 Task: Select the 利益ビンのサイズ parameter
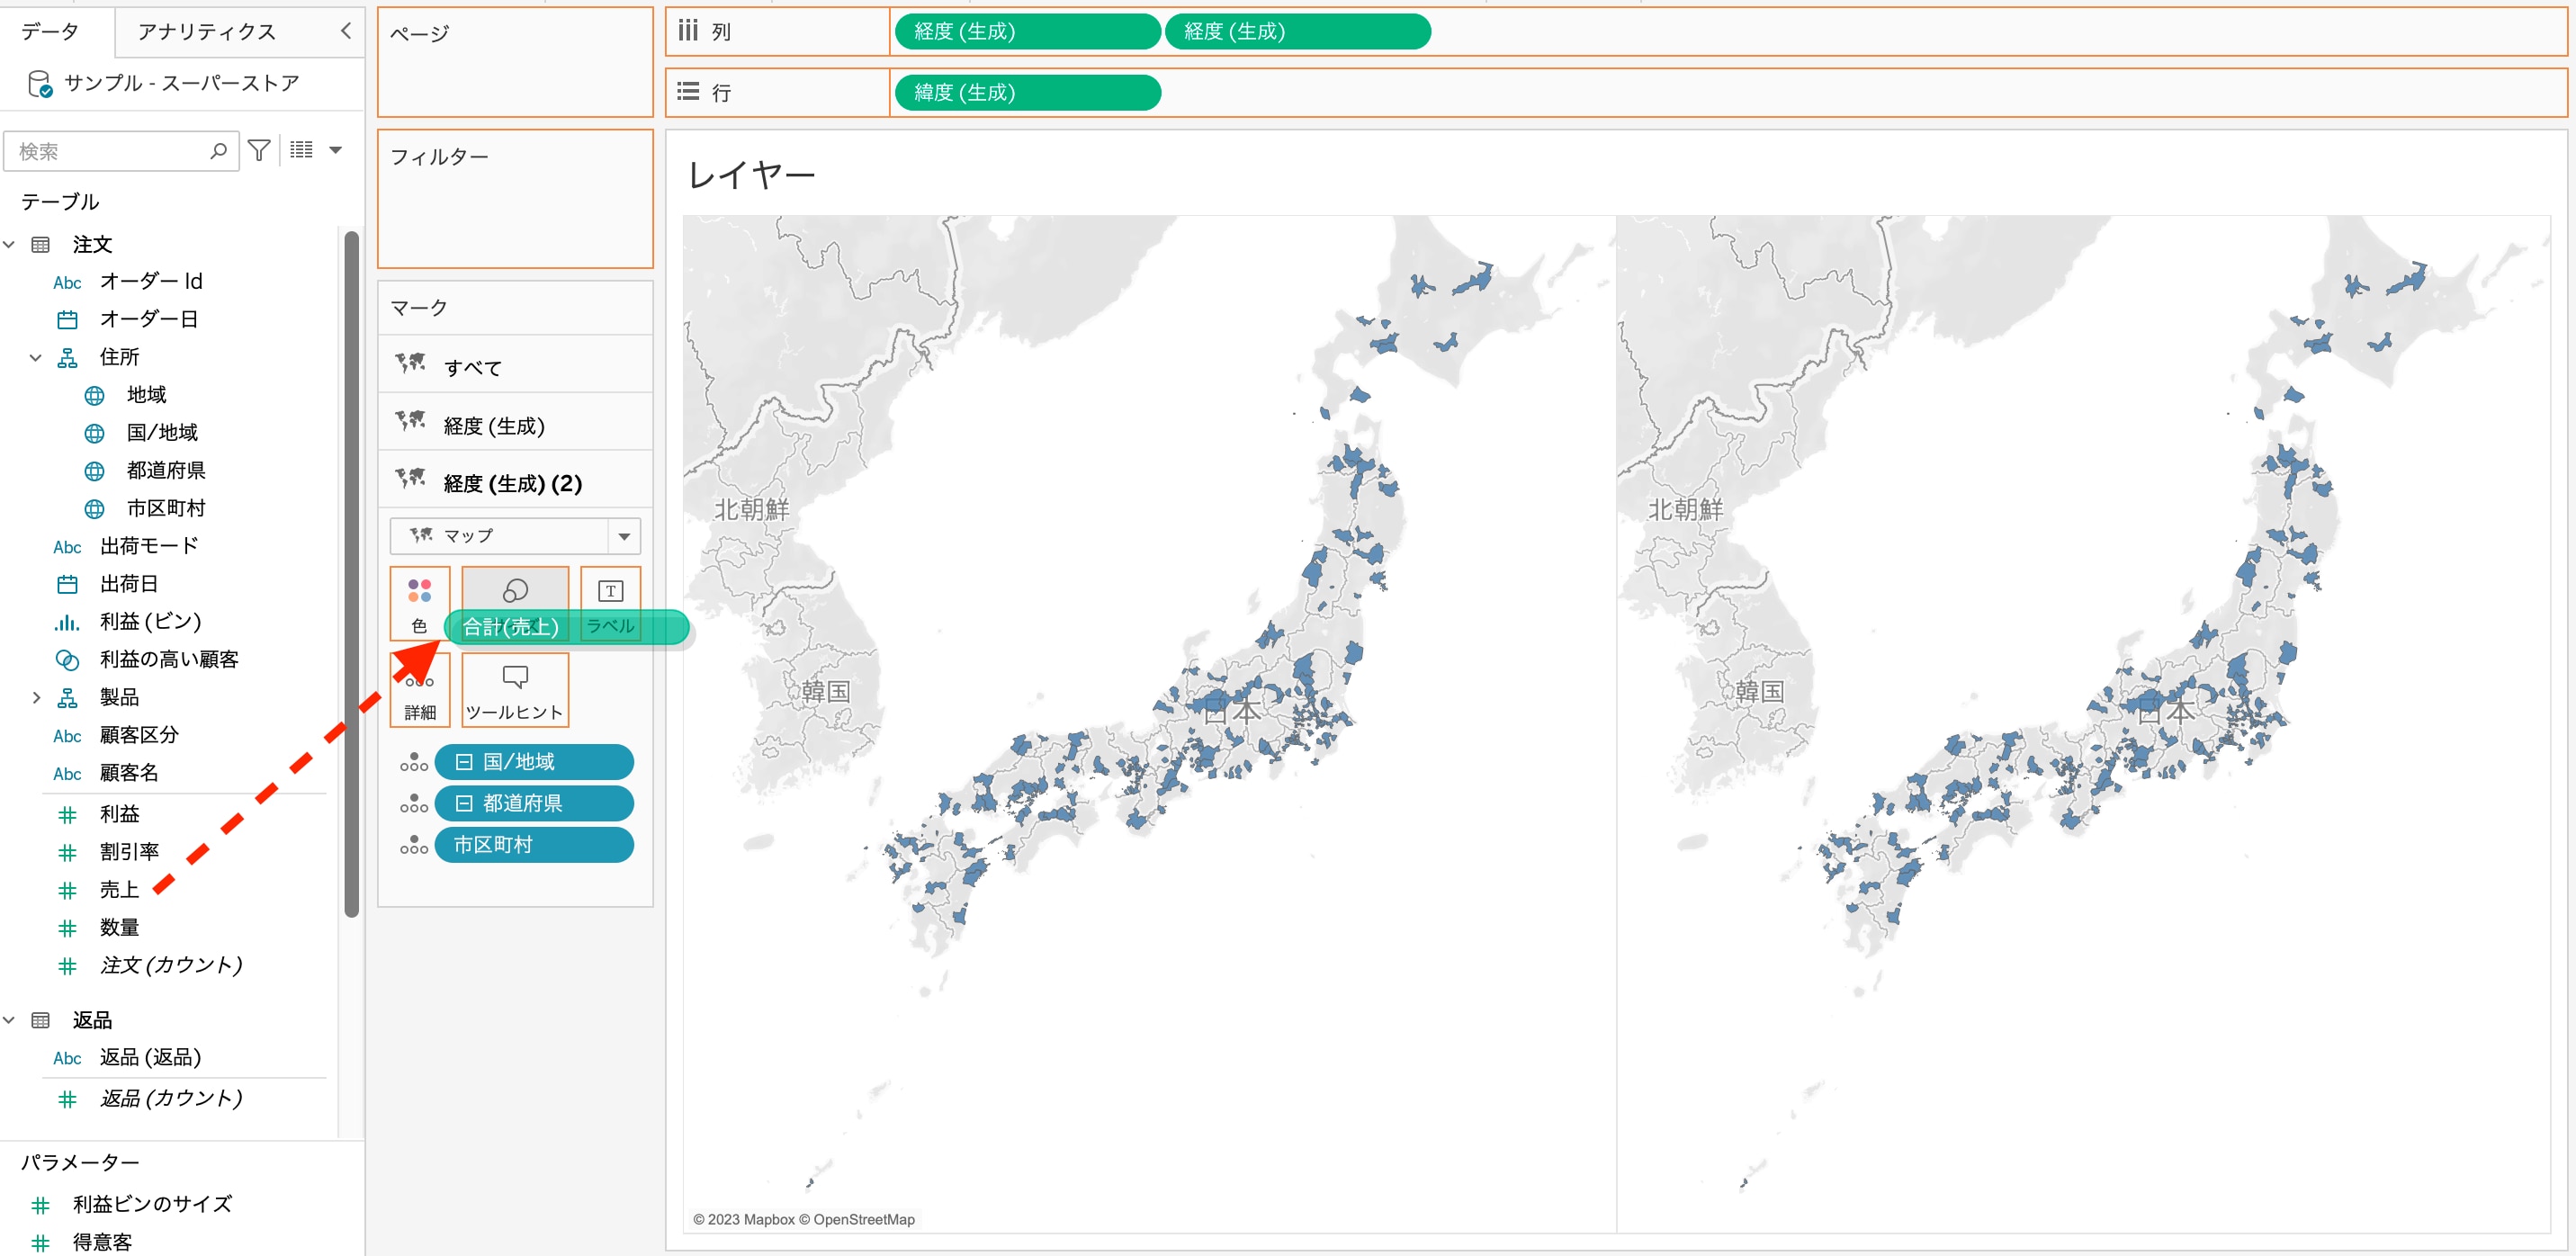pos(152,1204)
